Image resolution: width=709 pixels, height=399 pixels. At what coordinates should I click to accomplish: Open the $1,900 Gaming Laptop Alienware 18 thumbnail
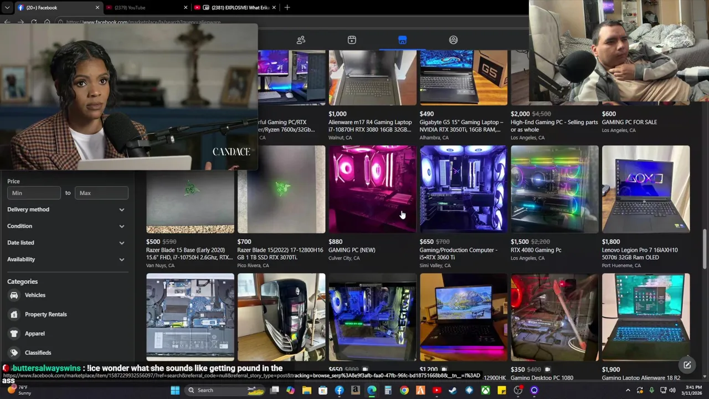(646, 317)
